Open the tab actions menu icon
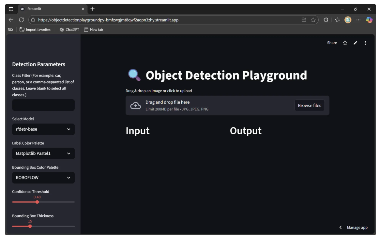This screenshot has width=379, height=238. pos(11,9)
